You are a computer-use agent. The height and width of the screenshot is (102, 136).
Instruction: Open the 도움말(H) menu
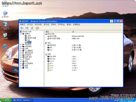76,24
